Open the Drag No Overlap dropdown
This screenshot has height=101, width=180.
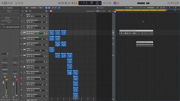click(151, 8)
